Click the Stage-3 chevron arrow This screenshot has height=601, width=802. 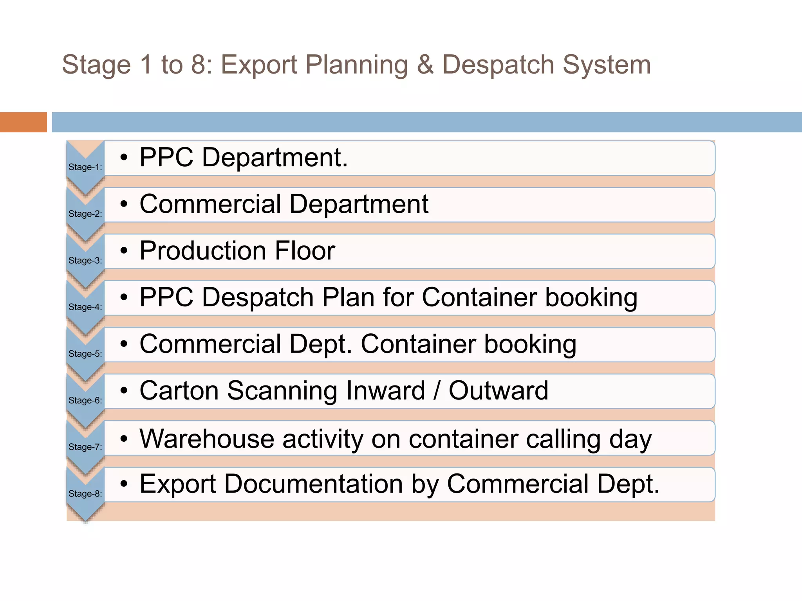tap(85, 261)
